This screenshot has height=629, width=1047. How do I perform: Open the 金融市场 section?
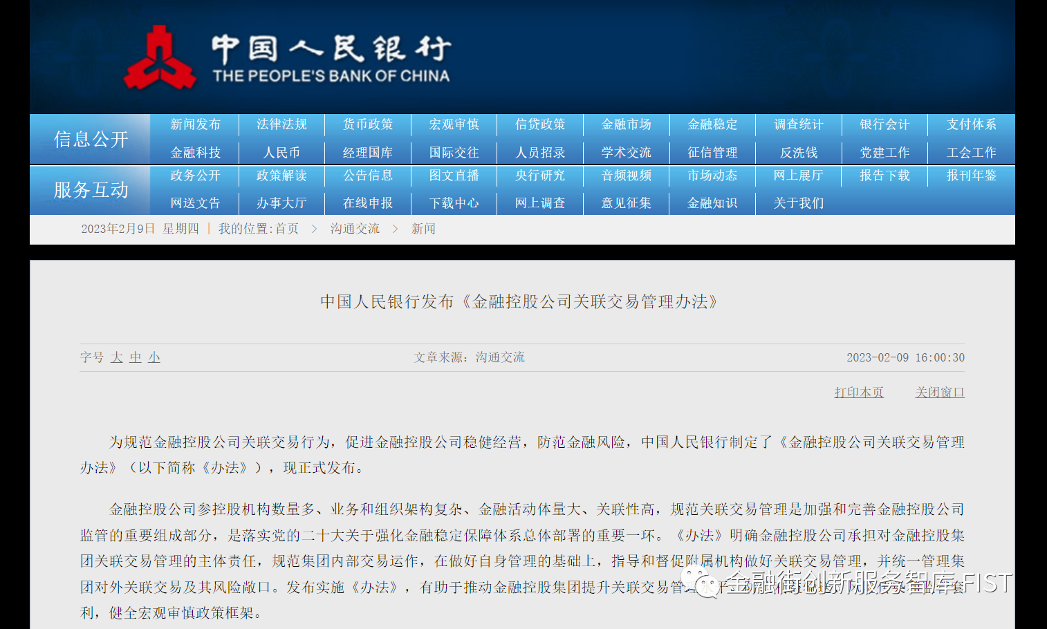coord(627,124)
